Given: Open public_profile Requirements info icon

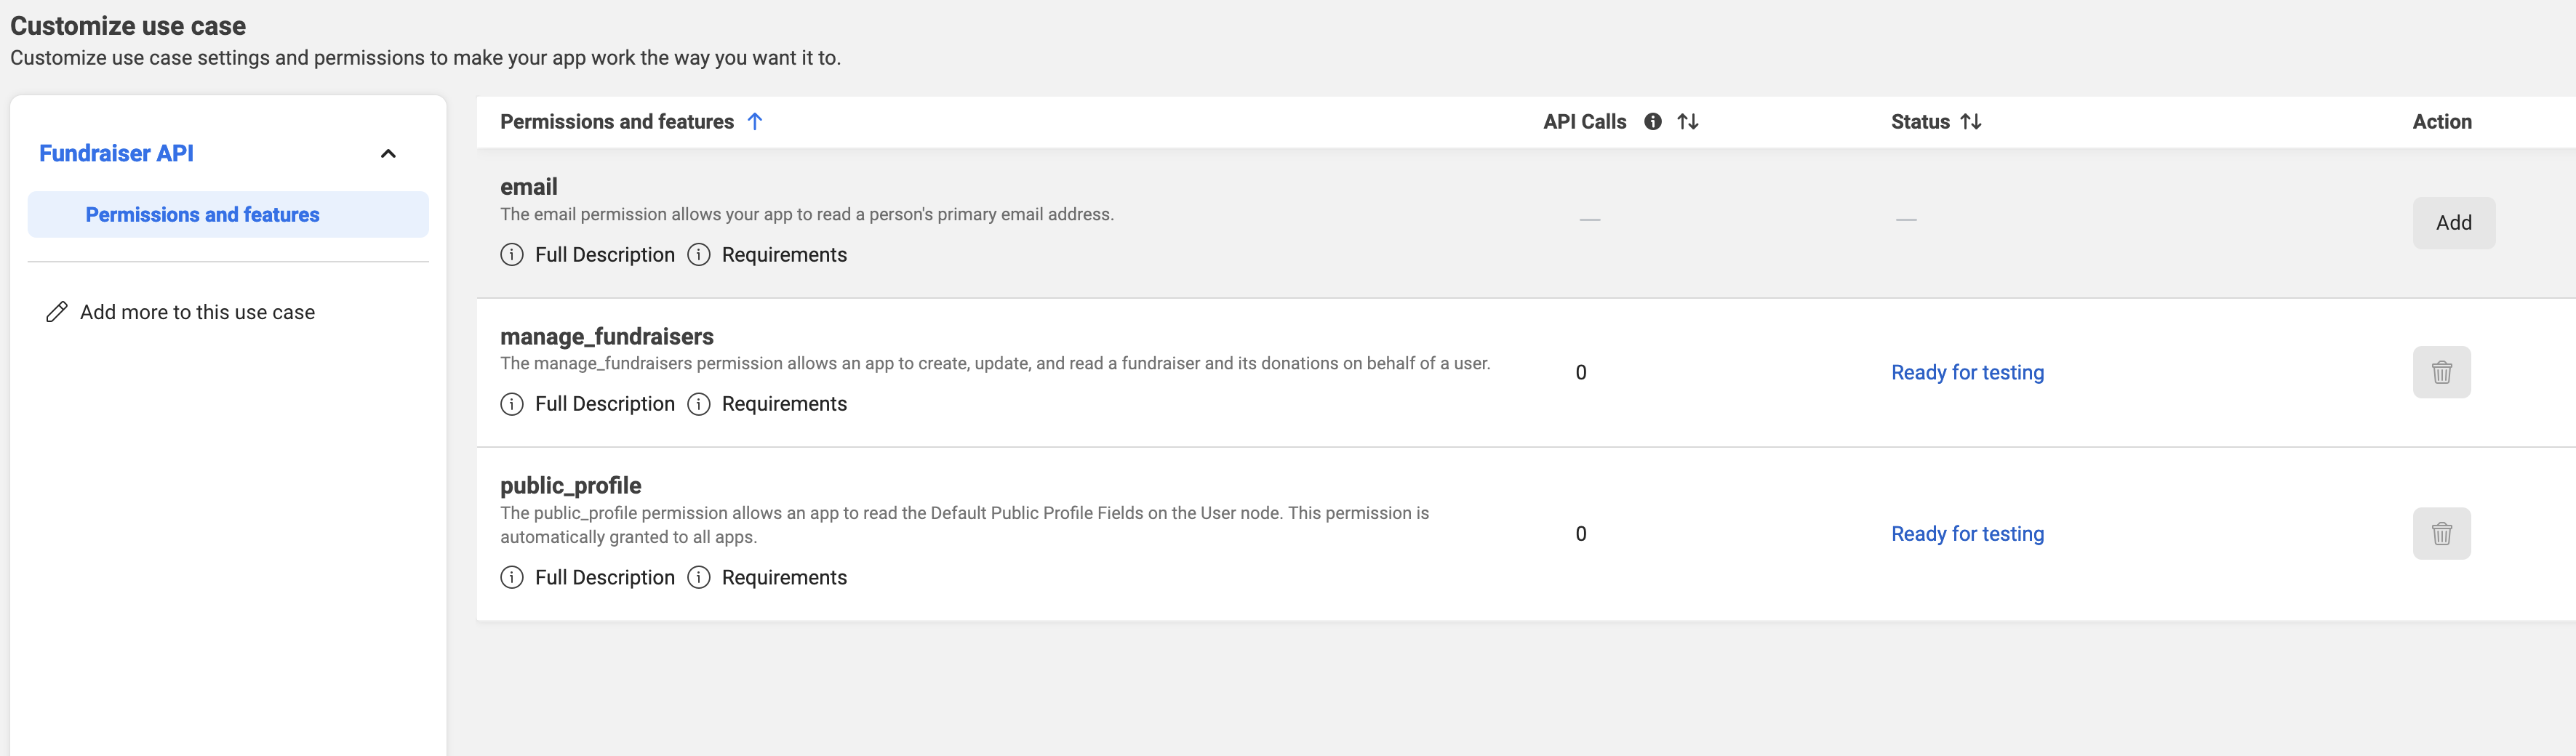Looking at the screenshot, I should pyautogui.click(x=699, y=578).
